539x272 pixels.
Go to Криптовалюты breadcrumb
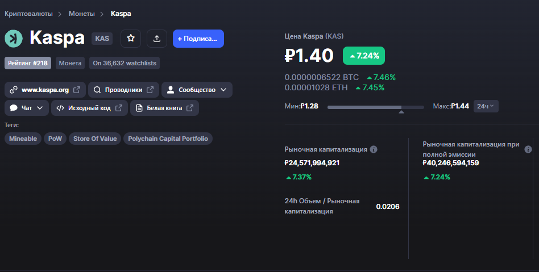[x=28, y=14]
